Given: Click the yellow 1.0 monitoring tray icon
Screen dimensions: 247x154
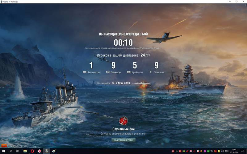Looking at the screenshot, I should click(x=219, y=151).
